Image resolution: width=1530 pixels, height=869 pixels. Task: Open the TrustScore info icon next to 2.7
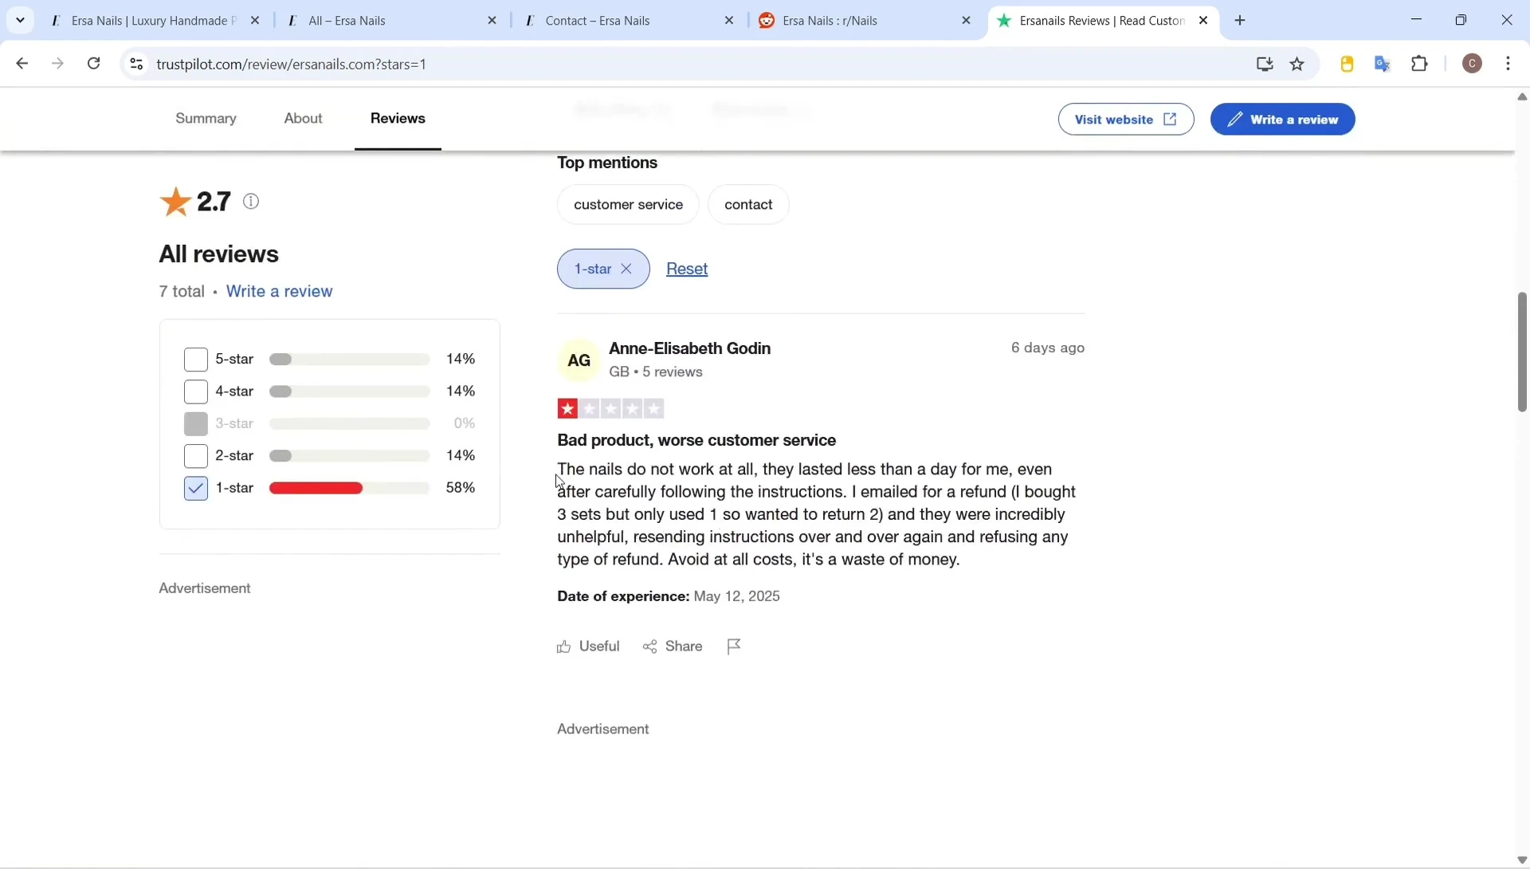point(251,202)
